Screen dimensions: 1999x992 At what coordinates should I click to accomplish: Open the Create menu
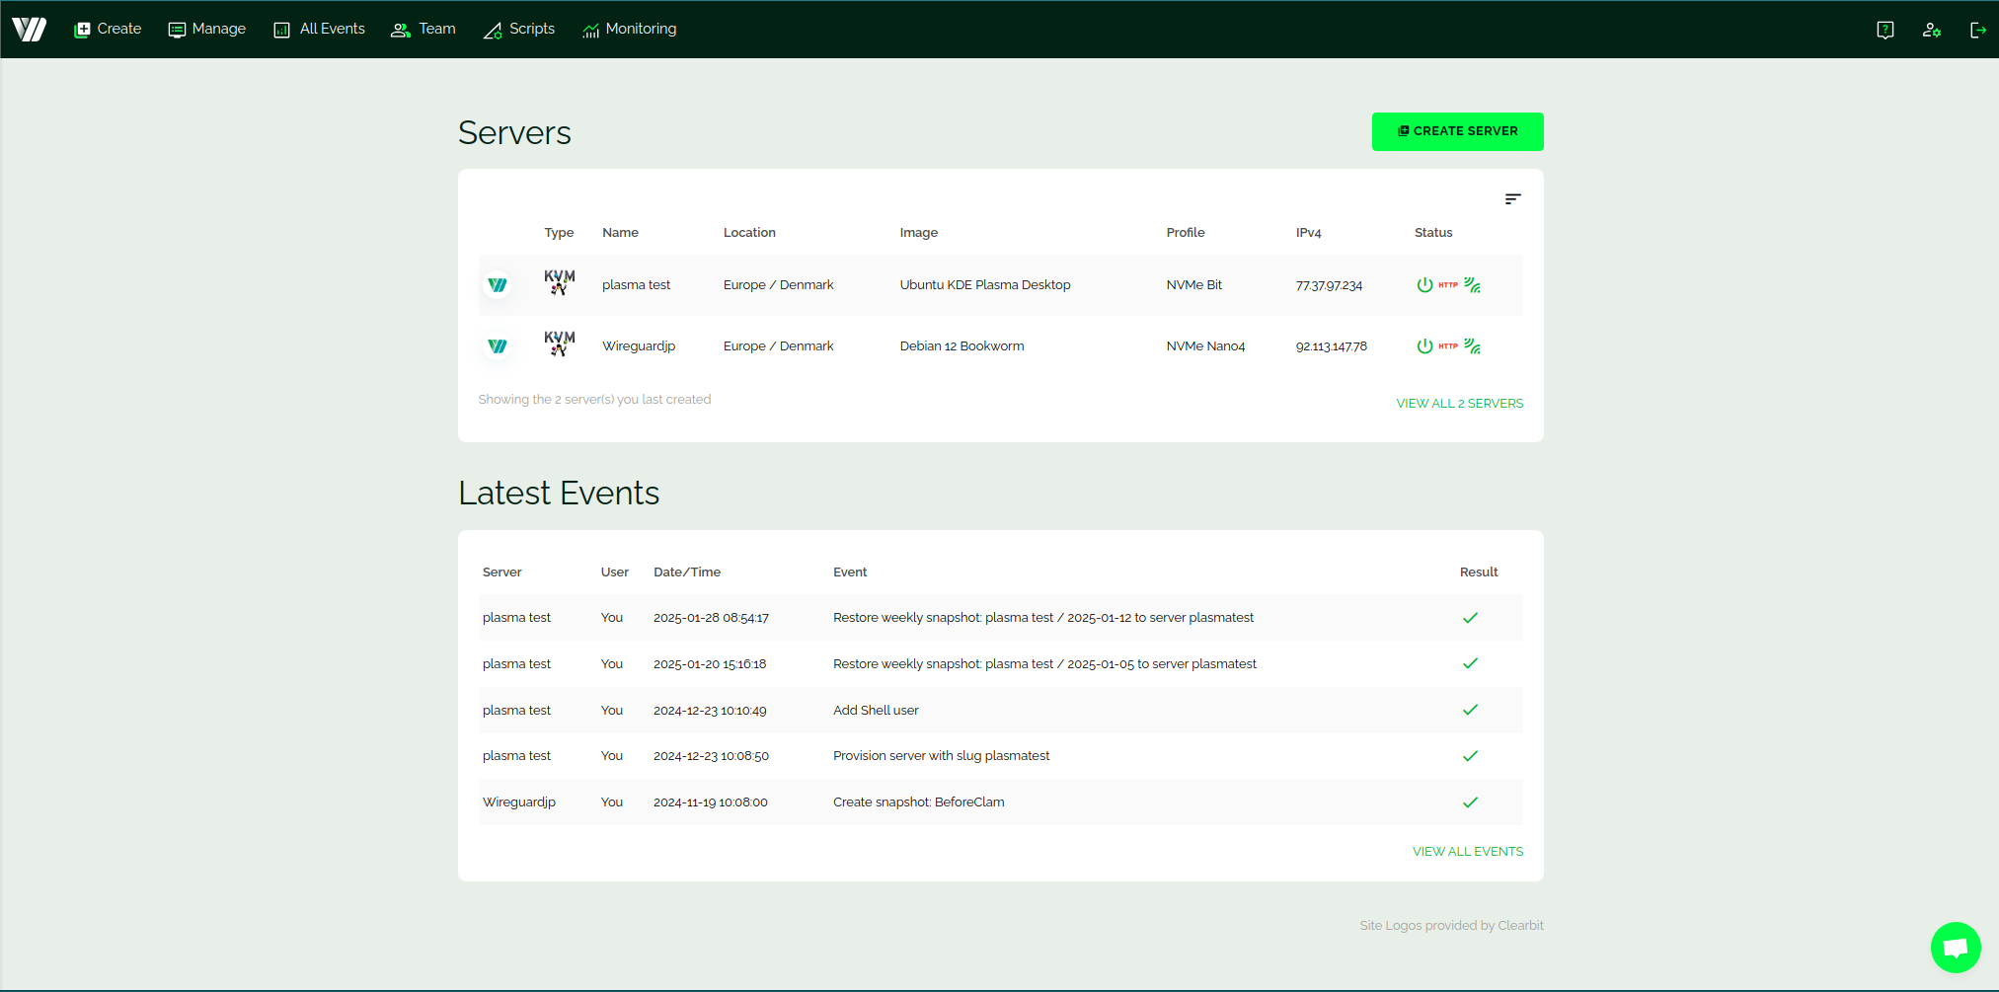click(x=108, y=30)
